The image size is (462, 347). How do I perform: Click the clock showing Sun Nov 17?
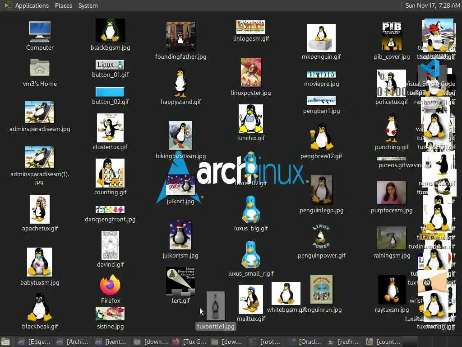[x=432, y=5]
